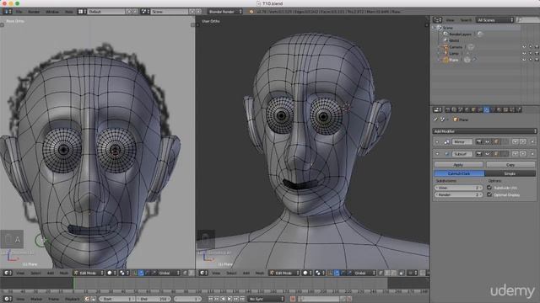The width and height of the screenshot is (540, 303).
Task: Toggle Camera visibility eye in outliner
Action: point(524,47)
